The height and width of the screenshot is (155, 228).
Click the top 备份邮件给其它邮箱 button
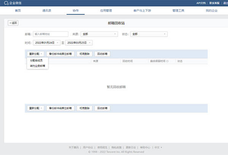pyautogui.click(x=60, y=54)
